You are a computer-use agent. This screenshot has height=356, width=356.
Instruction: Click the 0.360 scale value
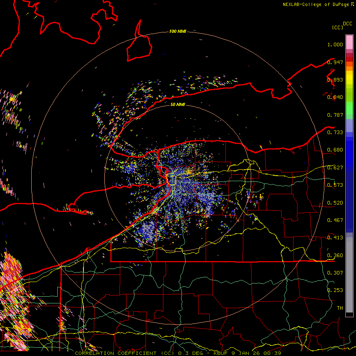coord(335,255)
